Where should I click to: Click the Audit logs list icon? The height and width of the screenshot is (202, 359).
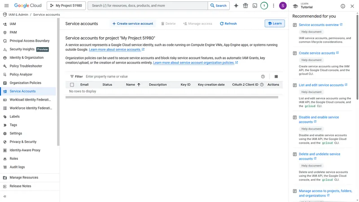pos(5,167)
